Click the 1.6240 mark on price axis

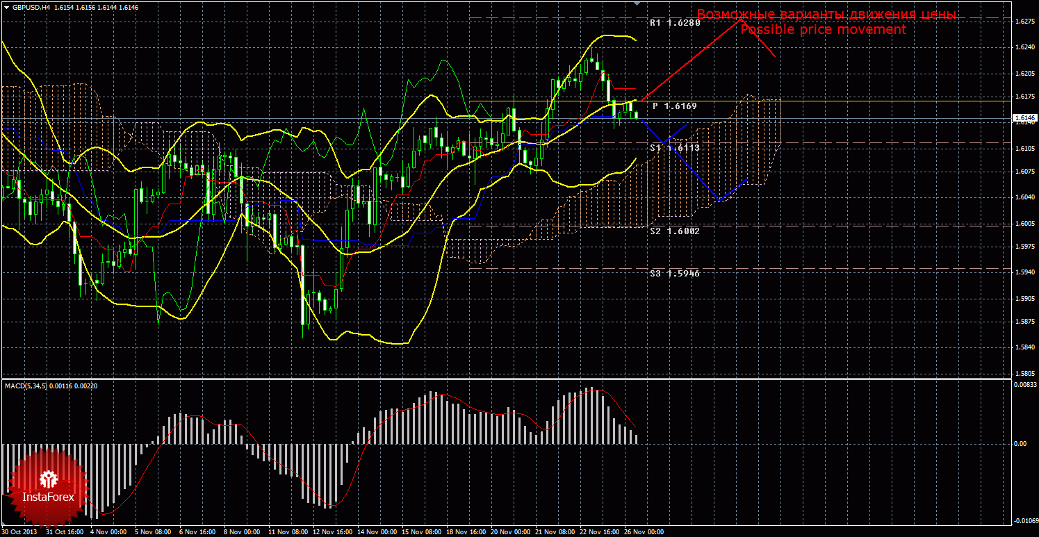(1023, 48)
